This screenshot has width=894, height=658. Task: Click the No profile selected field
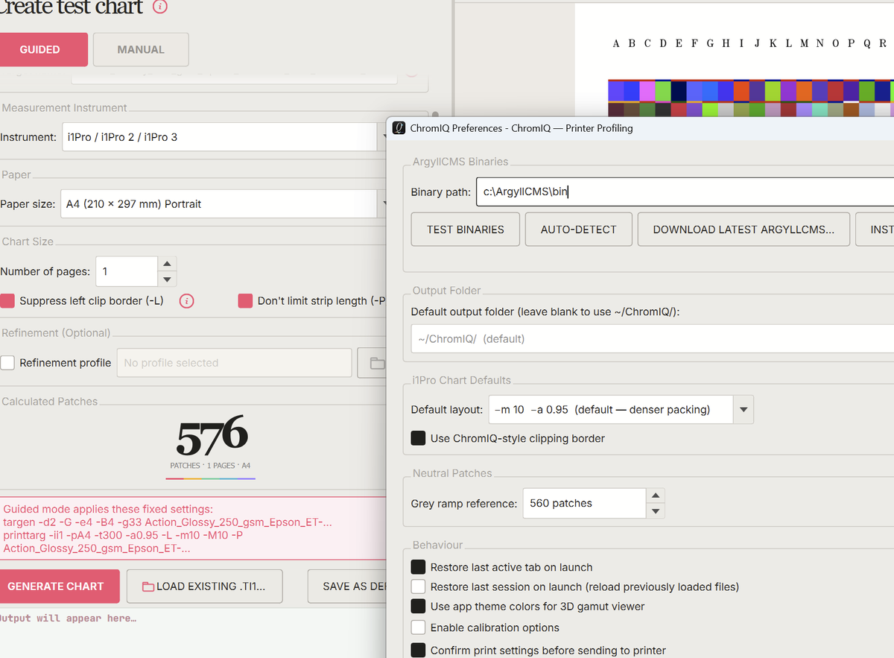point(235,363)
